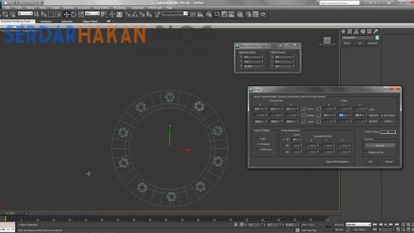Open the Modifiers menu
Viewport: 414px width, 233px height.
tap(69, 8)
